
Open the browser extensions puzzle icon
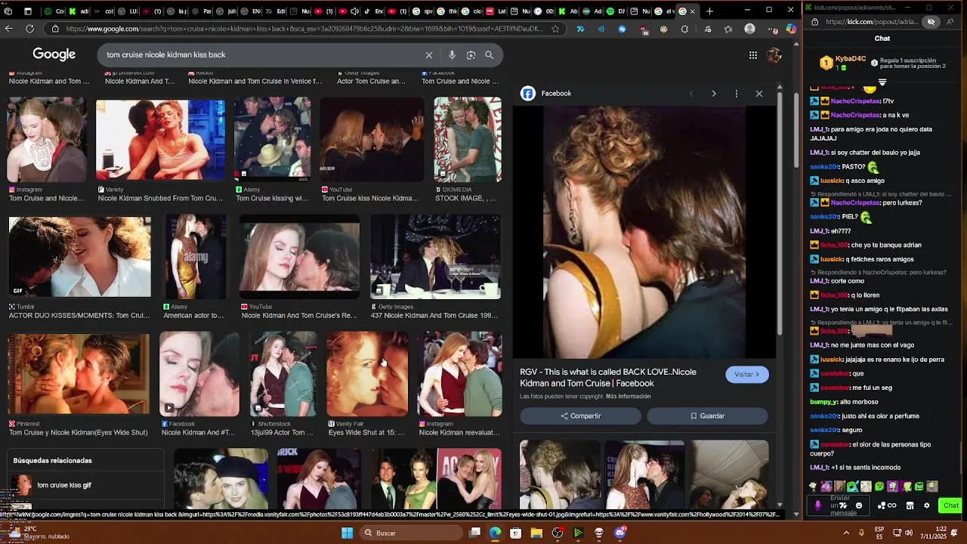(x=684, y=29)
